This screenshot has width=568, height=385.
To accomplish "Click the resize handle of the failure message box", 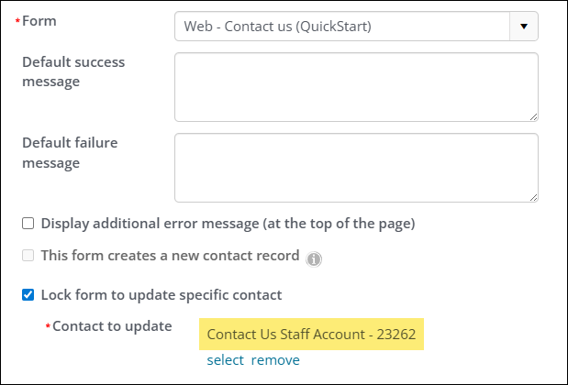I will point(532,197).
